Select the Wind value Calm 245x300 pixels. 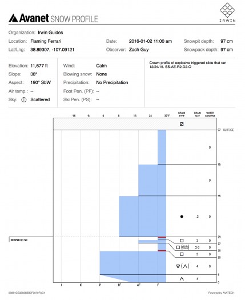[x=101, y=66]
